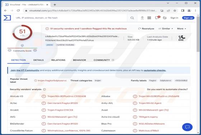
Task: Click the peexe tag
Action: click(50, 45)
